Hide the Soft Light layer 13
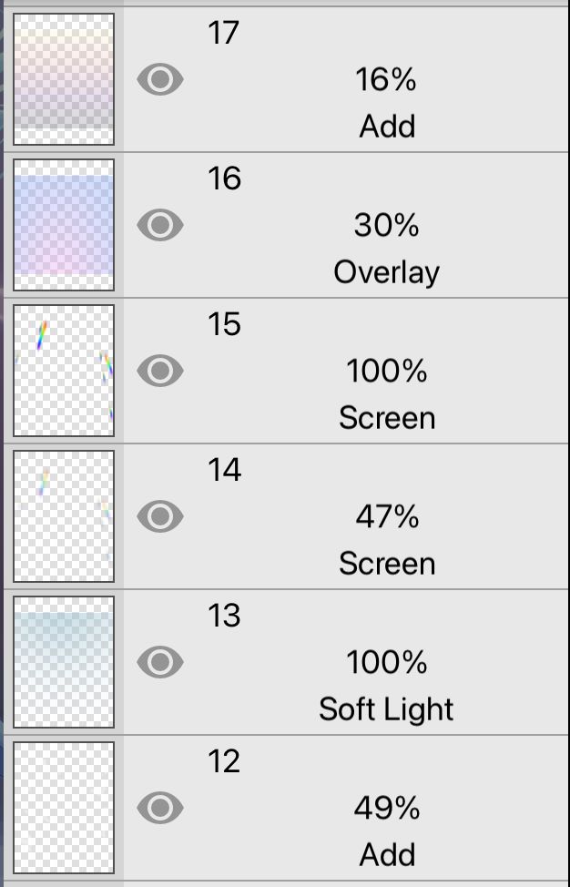 160,662
